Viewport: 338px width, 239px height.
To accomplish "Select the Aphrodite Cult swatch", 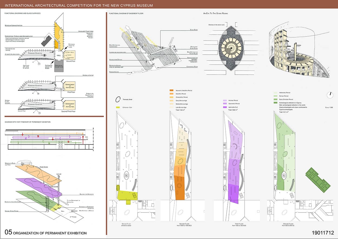I will click(225, 107).
